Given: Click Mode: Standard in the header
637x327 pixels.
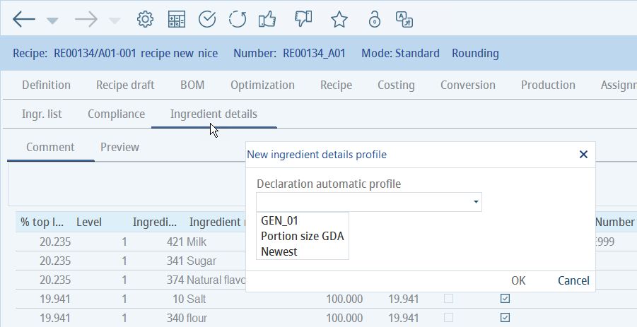Looking at the screenshot, I should 401,53.
